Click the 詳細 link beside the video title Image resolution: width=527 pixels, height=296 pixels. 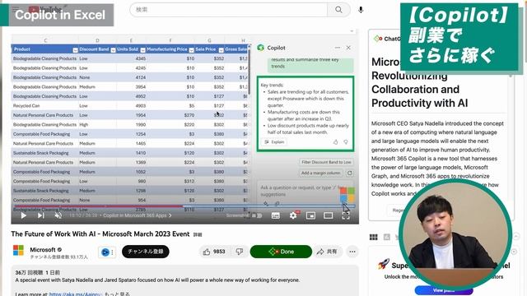point(198,234)
